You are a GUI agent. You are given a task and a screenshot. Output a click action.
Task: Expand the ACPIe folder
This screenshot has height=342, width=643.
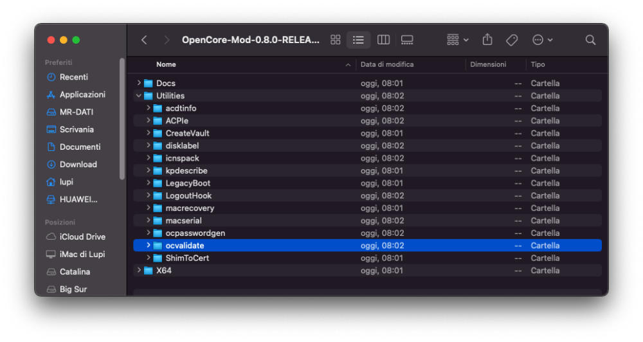pos(148,121)
